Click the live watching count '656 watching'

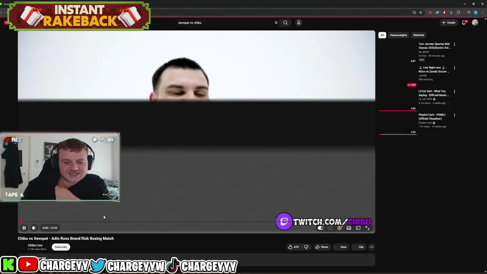(x=425, y=80)
